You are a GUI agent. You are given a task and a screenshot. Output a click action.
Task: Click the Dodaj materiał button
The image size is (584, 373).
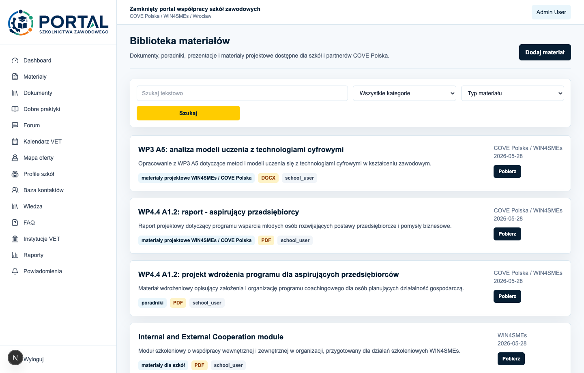pyautogui.click(x=545, y=52)
